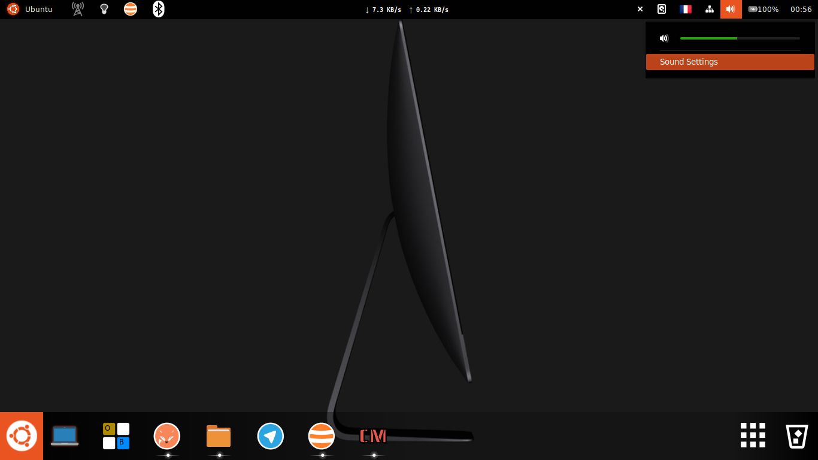Click the upload speed reading (0.22 KB/s)
Screen dimensions: 818x460
(429, 10)
